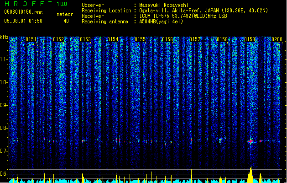
Task: Click the 'Receiving antenna' label
Action: (105, 22)
